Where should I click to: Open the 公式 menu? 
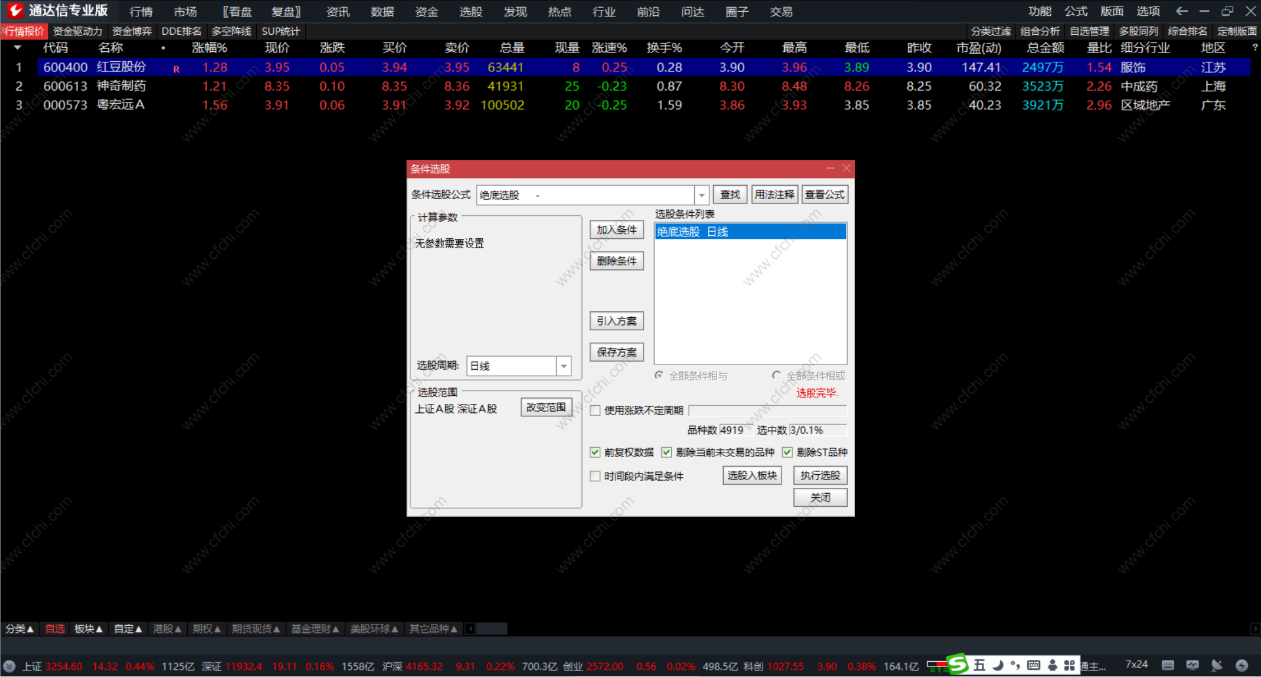(x=1075, y=11)
